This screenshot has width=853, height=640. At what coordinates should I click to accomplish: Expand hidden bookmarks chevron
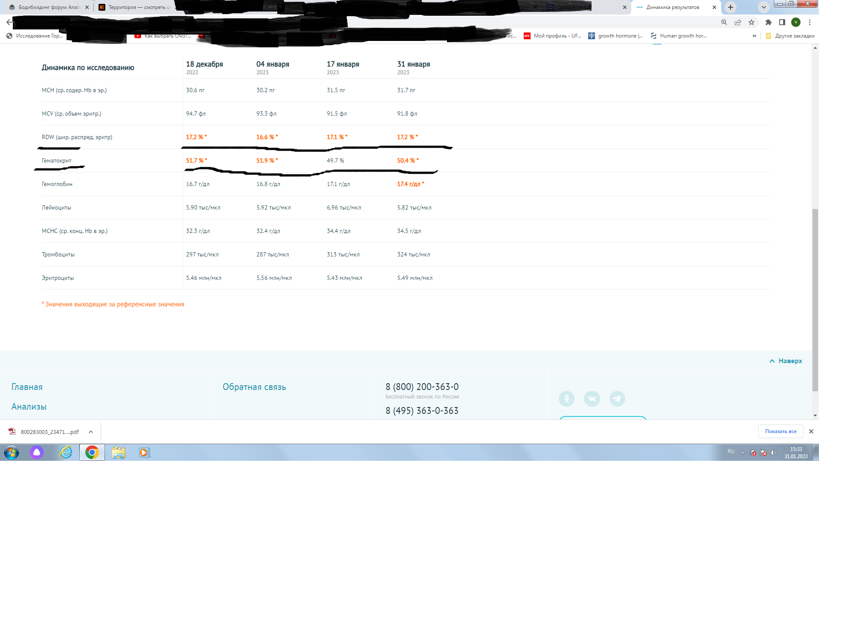click(754, 36)
